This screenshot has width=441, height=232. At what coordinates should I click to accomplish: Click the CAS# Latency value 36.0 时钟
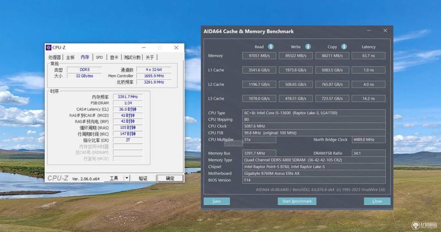click(128, 109)
